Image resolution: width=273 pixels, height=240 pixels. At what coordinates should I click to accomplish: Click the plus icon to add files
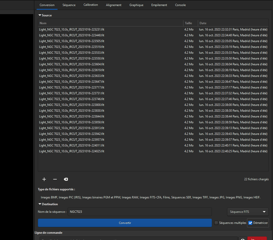(44, 179)
